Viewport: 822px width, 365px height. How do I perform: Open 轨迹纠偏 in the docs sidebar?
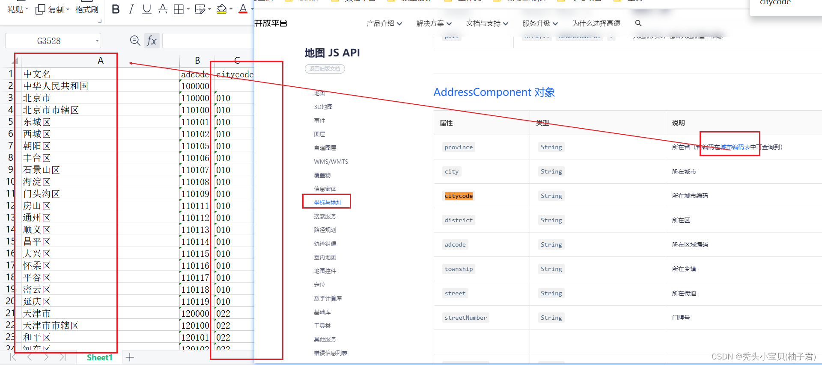(325, 244)
